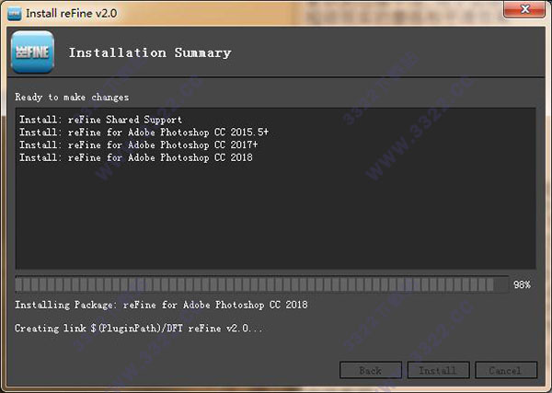Click the 'Creating link $(PluginPath)' status text

(138, 329)
